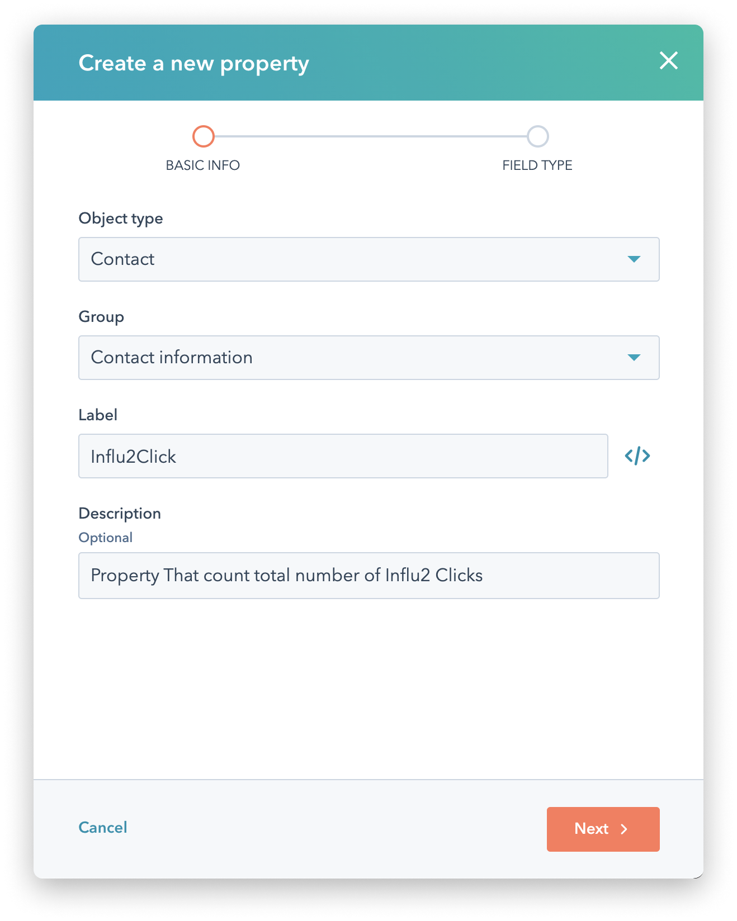Focus the Label field containing Influ2Click
This screenshot has width=737, height=921.
pyautogui.click(x=343, y=456)
